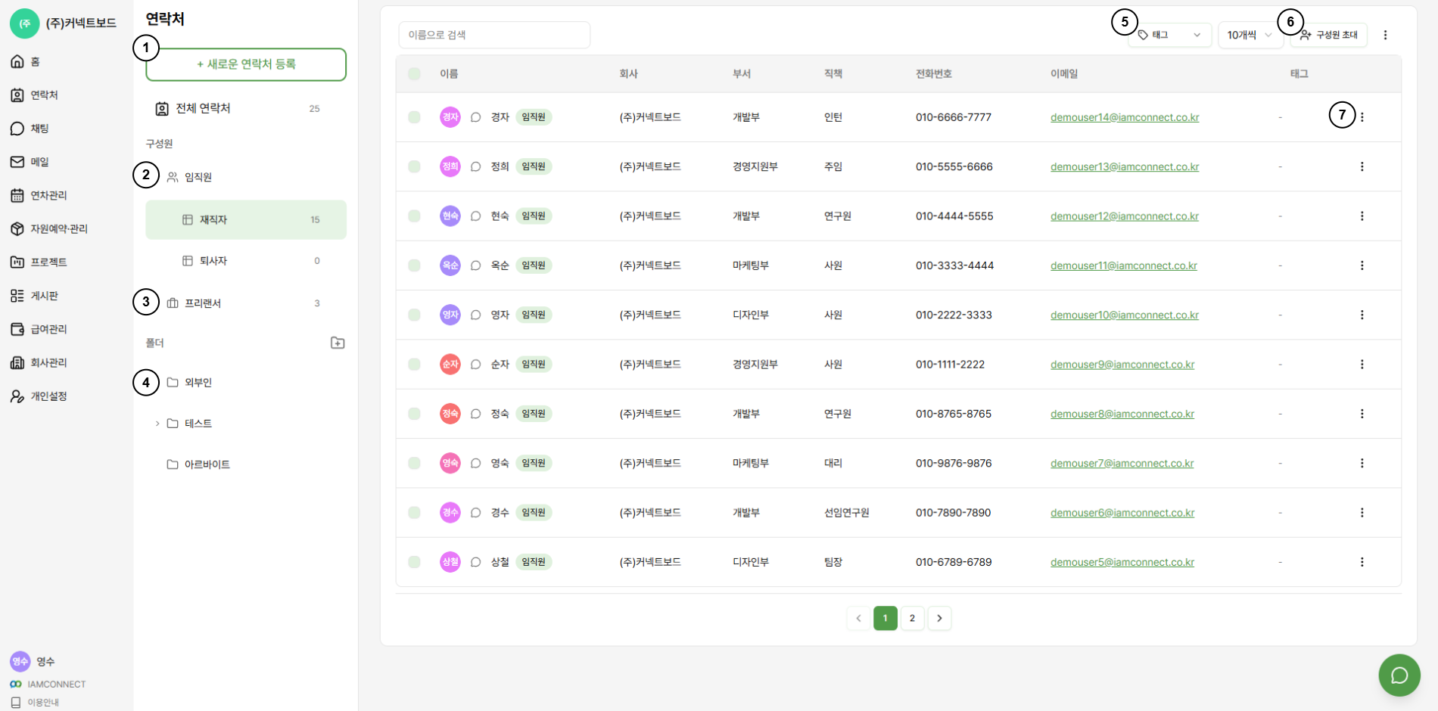Open 자원예약·관리 in sidebar
Screen dimensions: 1438x711
click(49, 228)
